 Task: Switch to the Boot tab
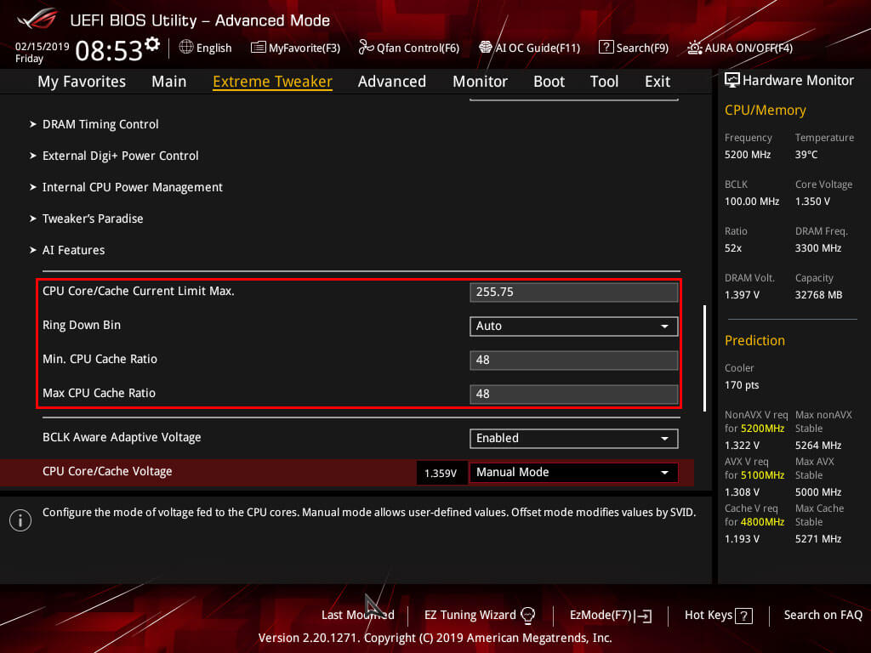tap(549, 81)
